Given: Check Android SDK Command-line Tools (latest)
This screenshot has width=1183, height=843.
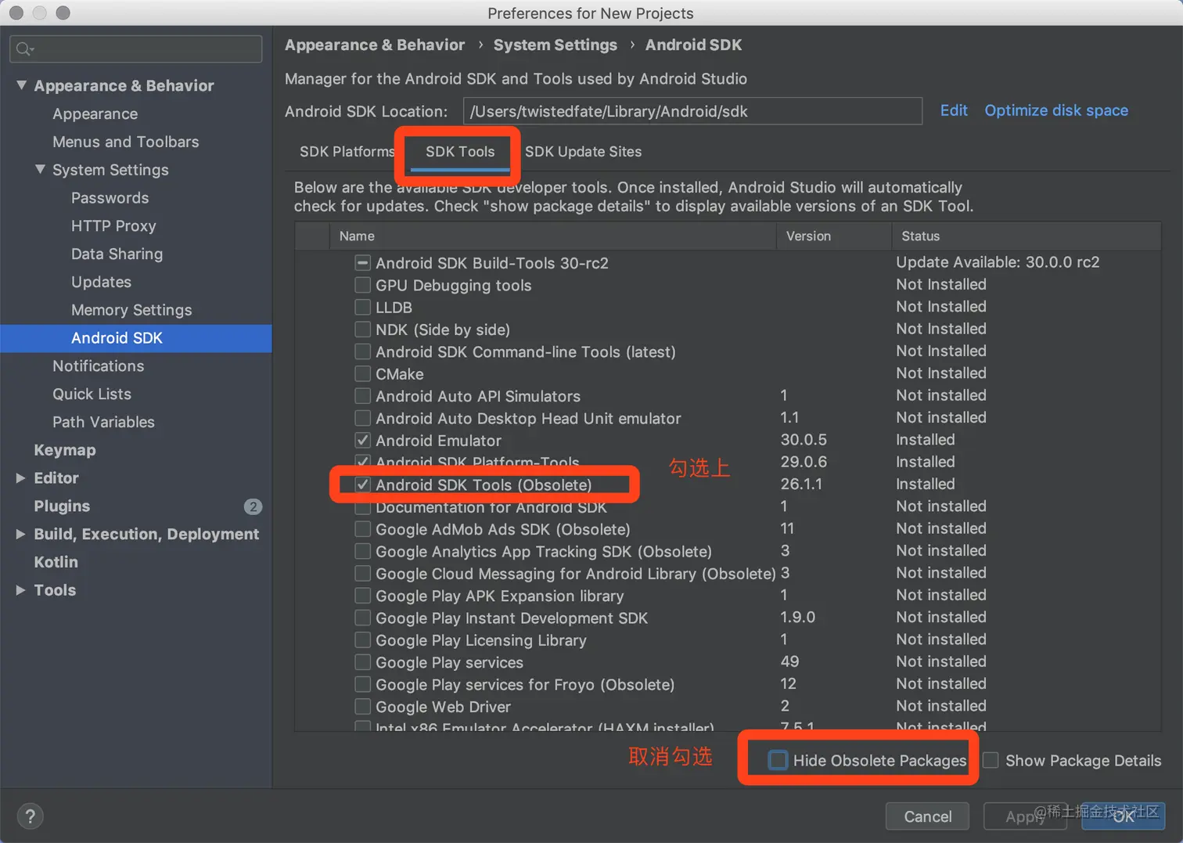Looking at the screenshot, I should click(x=362, y=351).
